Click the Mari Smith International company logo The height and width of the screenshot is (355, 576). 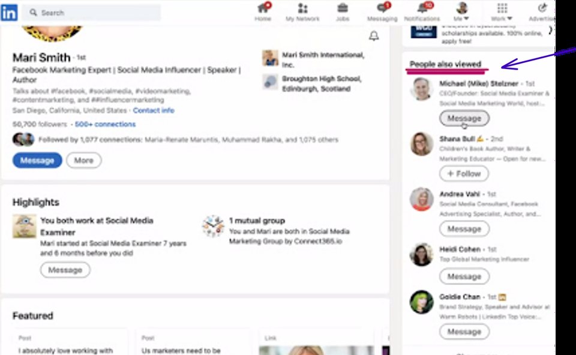pos(270,58)
